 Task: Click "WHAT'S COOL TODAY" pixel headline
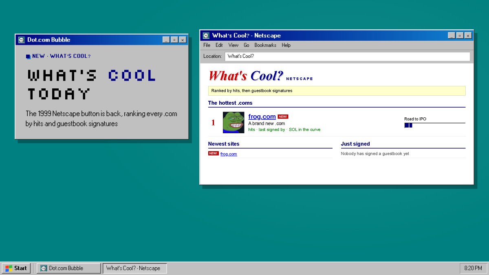pyautogui.click(x=92, y=84)
